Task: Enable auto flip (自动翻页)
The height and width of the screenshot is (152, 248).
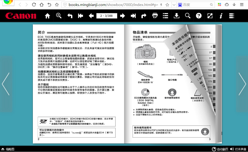Action: 220,149
